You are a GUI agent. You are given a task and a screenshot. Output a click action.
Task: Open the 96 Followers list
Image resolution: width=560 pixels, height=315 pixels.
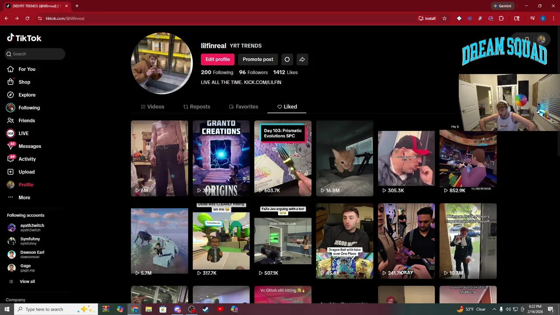coord(253,73)
